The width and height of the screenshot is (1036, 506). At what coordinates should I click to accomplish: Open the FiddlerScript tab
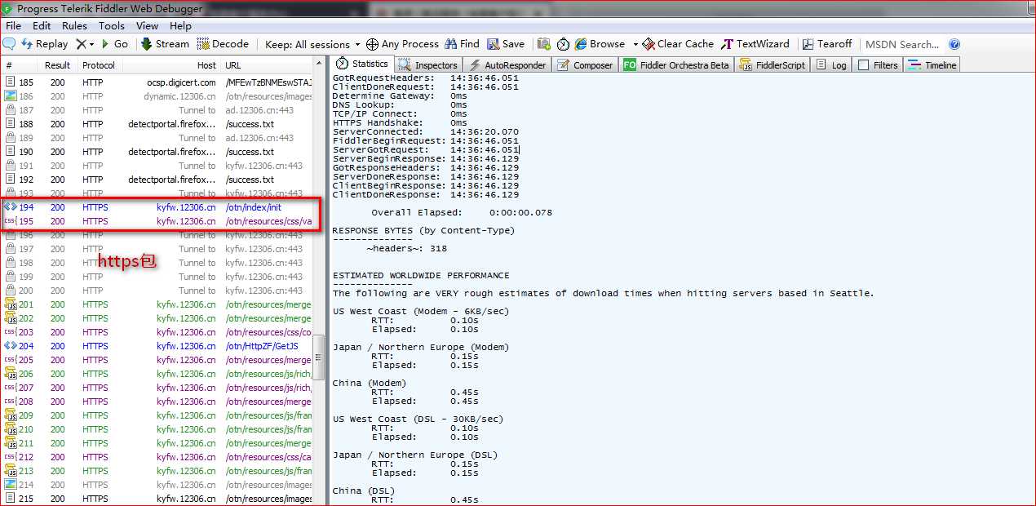(773, 65)
